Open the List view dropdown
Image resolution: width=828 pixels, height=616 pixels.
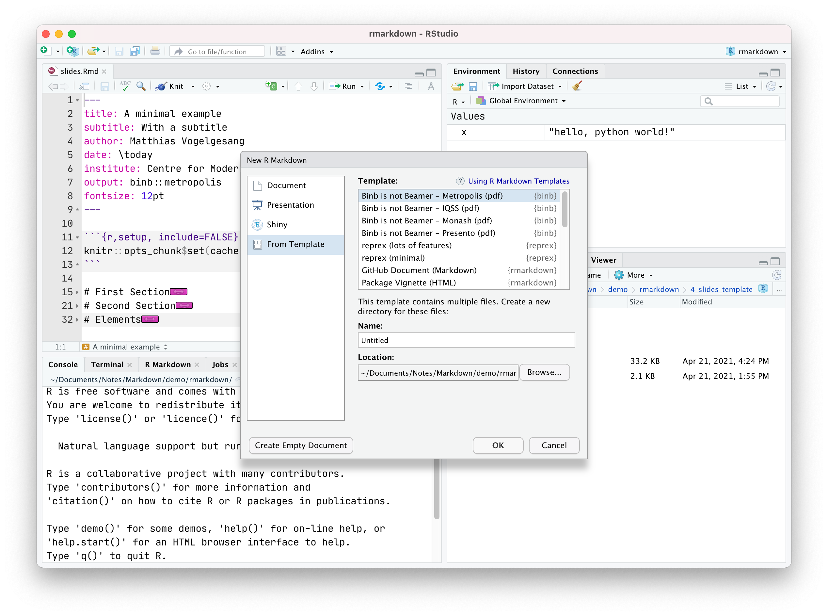tap(740, 86)
